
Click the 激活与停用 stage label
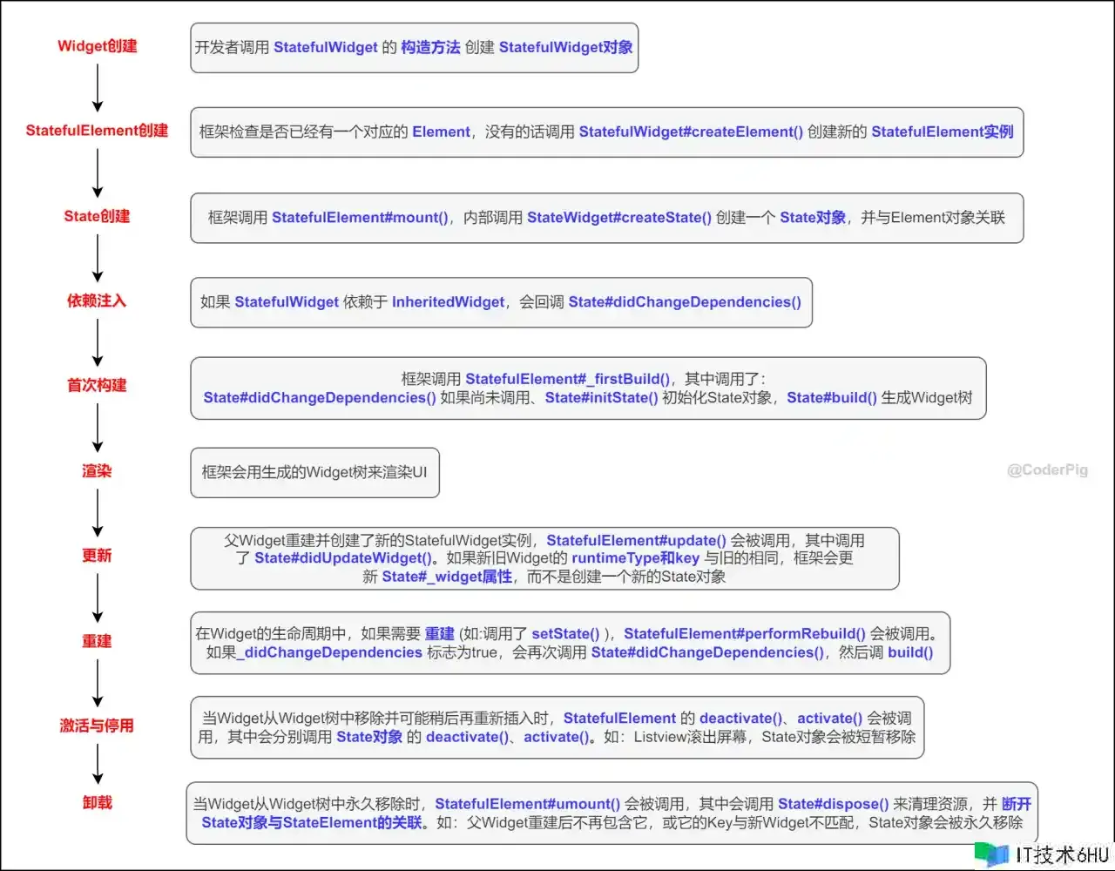[x=97, y=726]
